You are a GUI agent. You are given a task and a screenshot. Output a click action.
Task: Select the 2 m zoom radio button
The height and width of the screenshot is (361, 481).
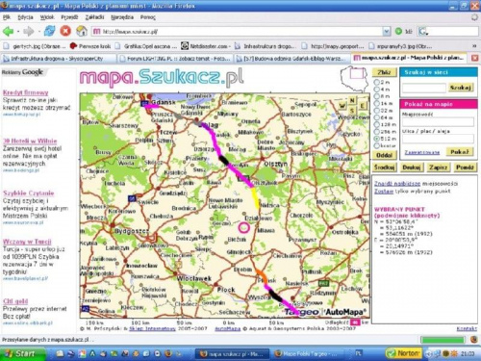click(377, 82)
